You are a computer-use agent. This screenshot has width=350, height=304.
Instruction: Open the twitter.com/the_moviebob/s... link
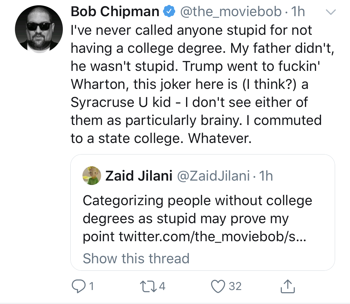point(212,237)
